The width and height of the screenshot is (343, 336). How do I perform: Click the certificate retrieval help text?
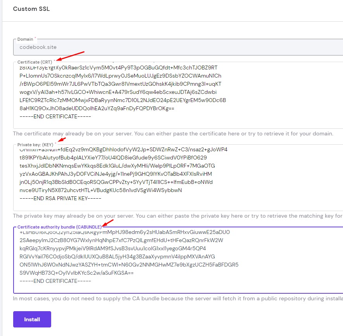click(x=173, y=133)
